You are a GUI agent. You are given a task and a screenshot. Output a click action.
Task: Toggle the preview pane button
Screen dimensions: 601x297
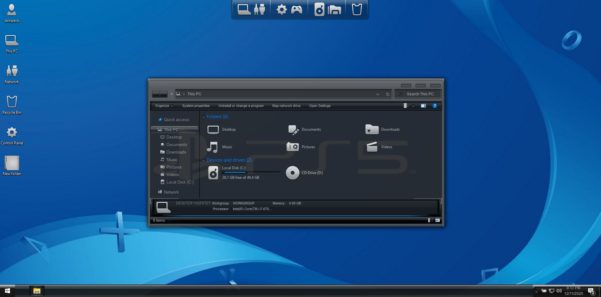pos(423,106)
